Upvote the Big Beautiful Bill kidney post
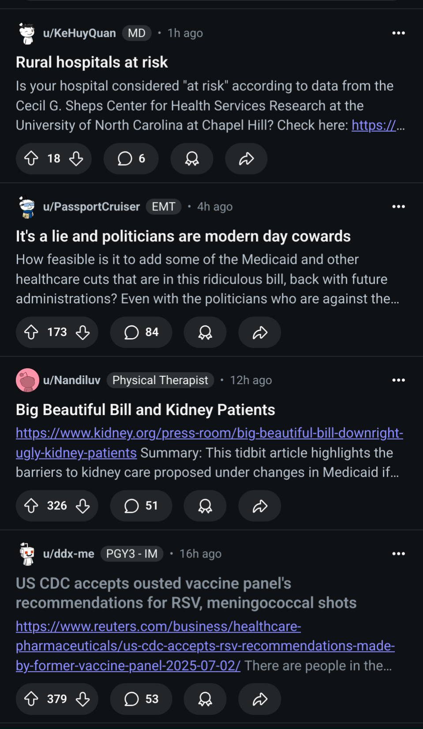423x729 pixels. pos(31,506)
